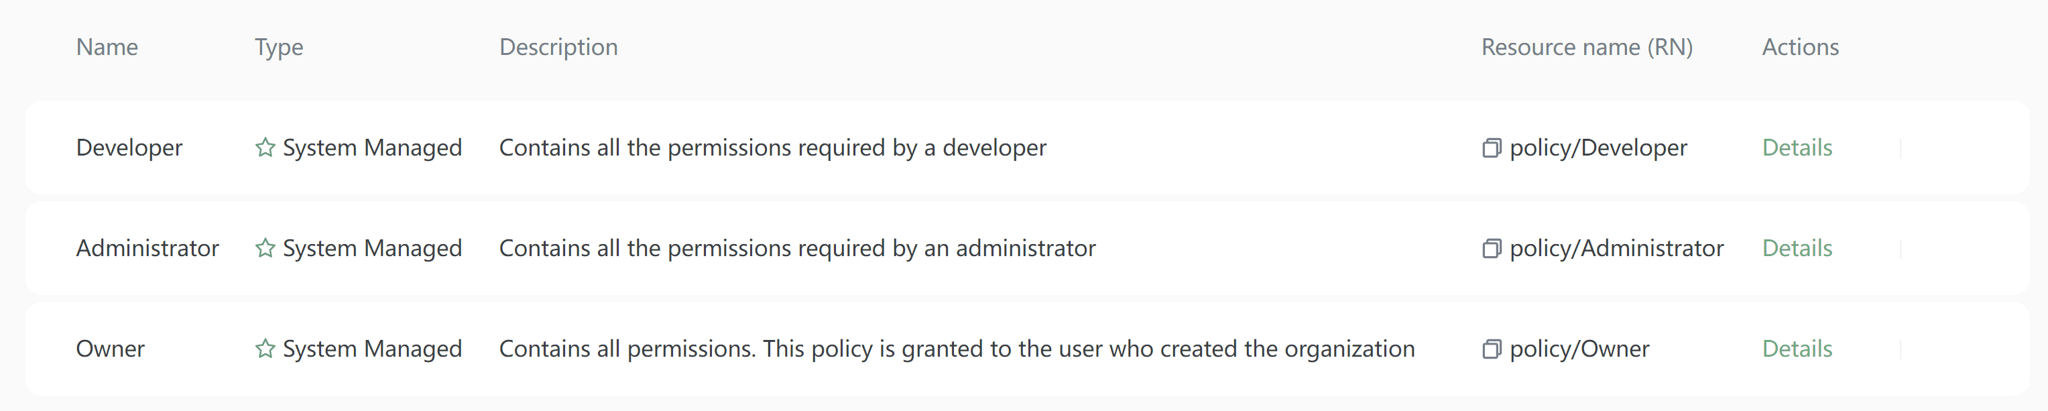Open Details for the Developer policy
Image resolution: width=2048 pixels, height=411 pixels.
pos(1796,148)
